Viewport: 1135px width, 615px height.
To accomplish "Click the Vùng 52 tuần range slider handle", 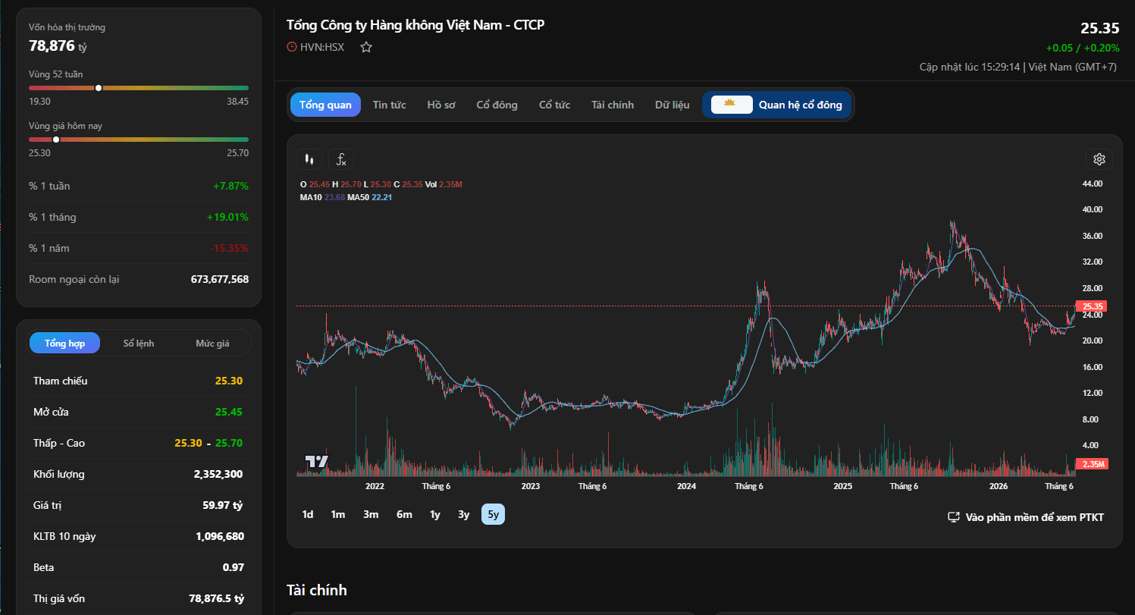I will point(99,88).
